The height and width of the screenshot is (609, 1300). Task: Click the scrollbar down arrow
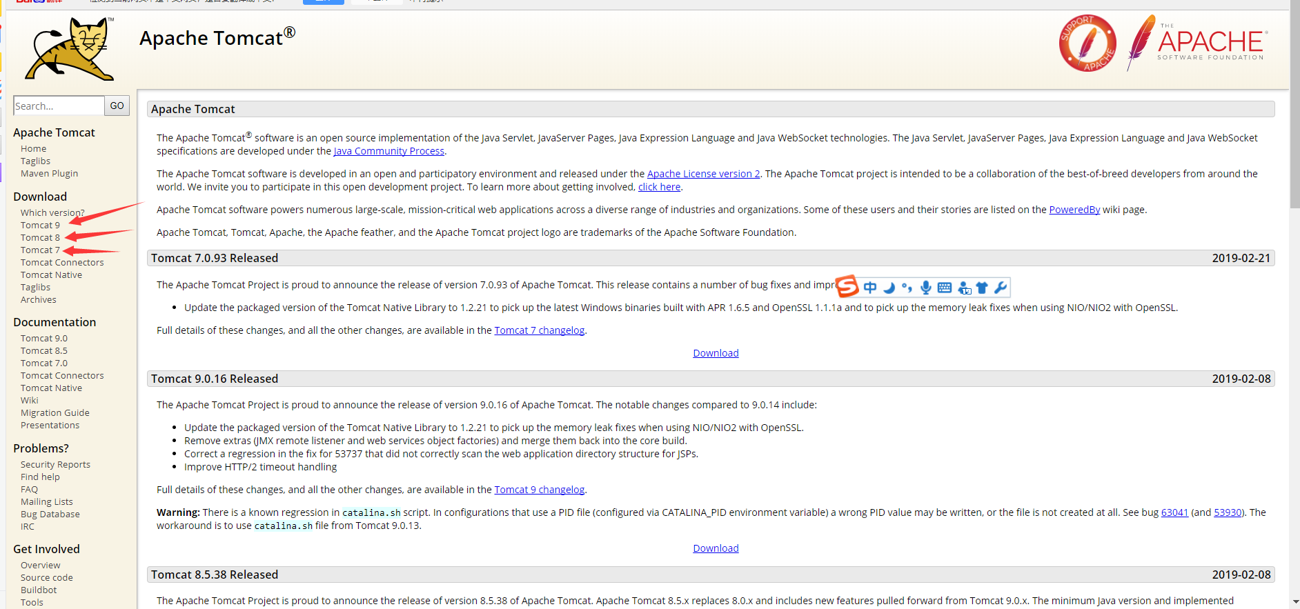1294,602
